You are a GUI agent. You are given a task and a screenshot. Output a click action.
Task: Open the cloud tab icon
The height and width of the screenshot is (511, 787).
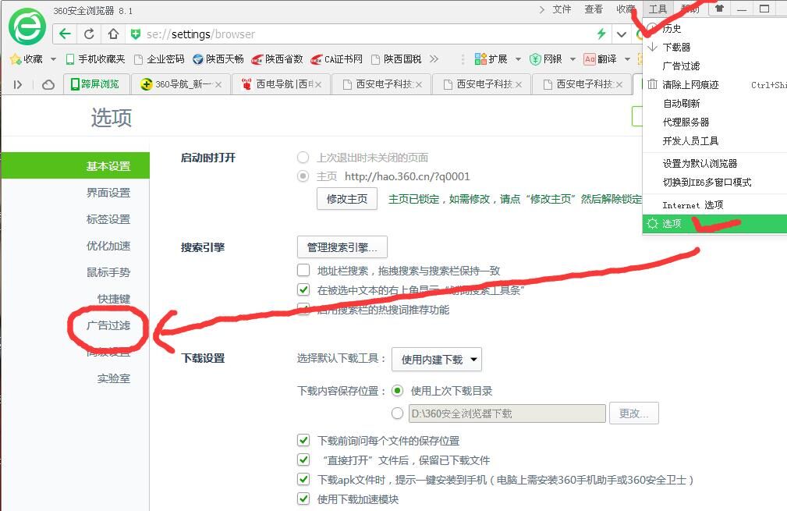coord(48,84)
